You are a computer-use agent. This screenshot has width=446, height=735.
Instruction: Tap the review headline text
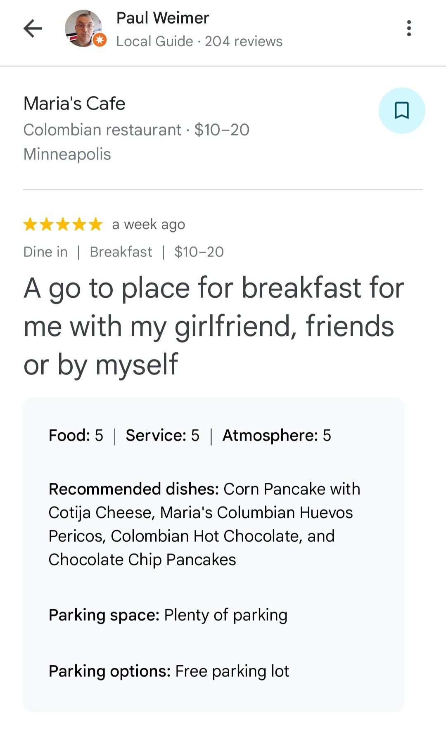pos(214,326)
